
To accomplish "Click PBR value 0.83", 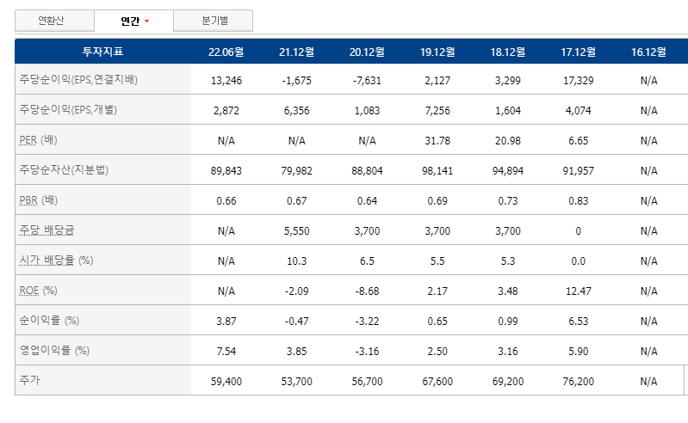I will (x=579, y=201).
